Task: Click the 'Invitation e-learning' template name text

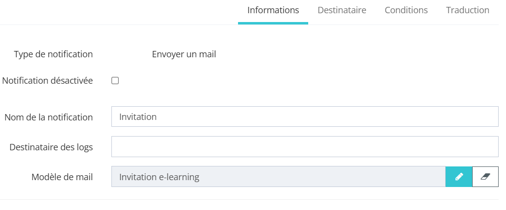Action: click(x=159, y=177)
